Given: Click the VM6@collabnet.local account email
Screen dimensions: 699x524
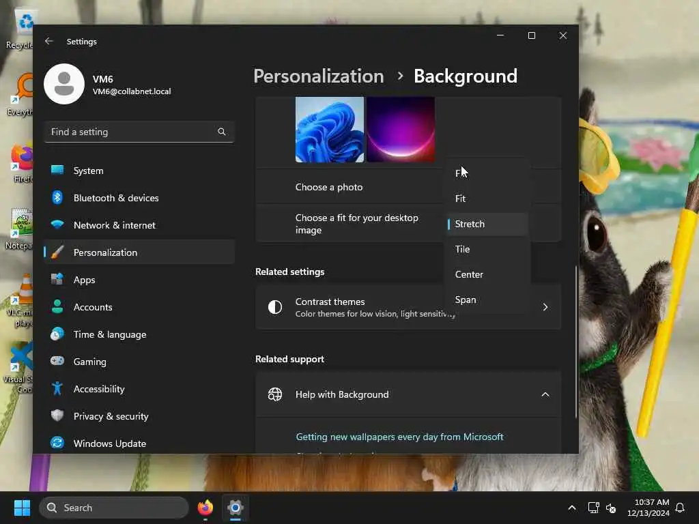Looking at the screenshot, I should coord(132,91).
